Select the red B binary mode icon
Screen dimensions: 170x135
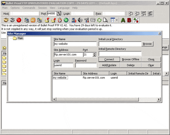[x=129, y=20]
